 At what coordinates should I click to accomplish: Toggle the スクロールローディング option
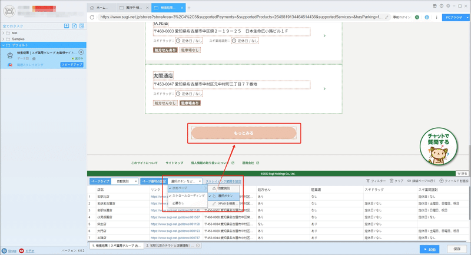pyautogui.click(x=188, y=196)
